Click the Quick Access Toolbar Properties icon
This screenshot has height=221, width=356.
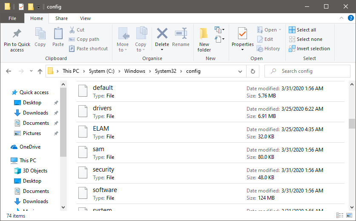pos(21,7)
